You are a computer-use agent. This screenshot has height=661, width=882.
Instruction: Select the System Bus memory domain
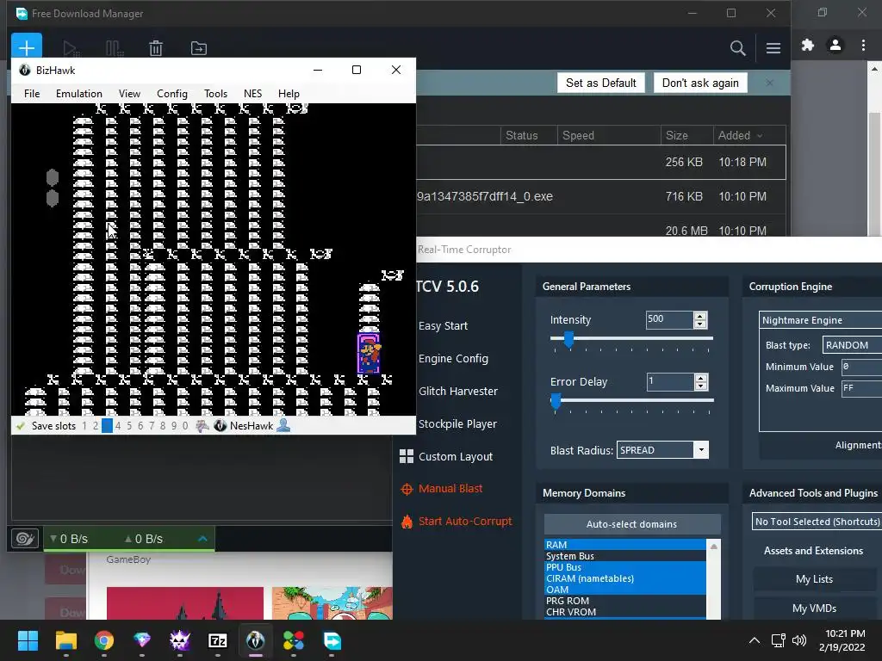point(625,556)
